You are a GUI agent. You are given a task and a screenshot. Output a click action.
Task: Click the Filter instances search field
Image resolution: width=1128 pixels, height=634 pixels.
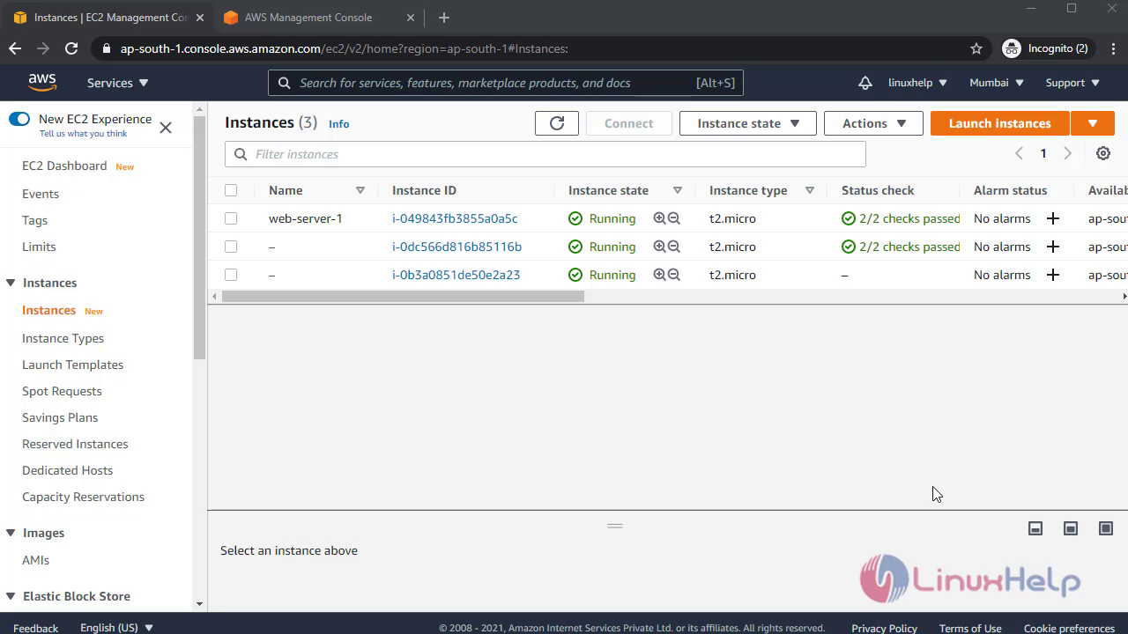point(545,154)
